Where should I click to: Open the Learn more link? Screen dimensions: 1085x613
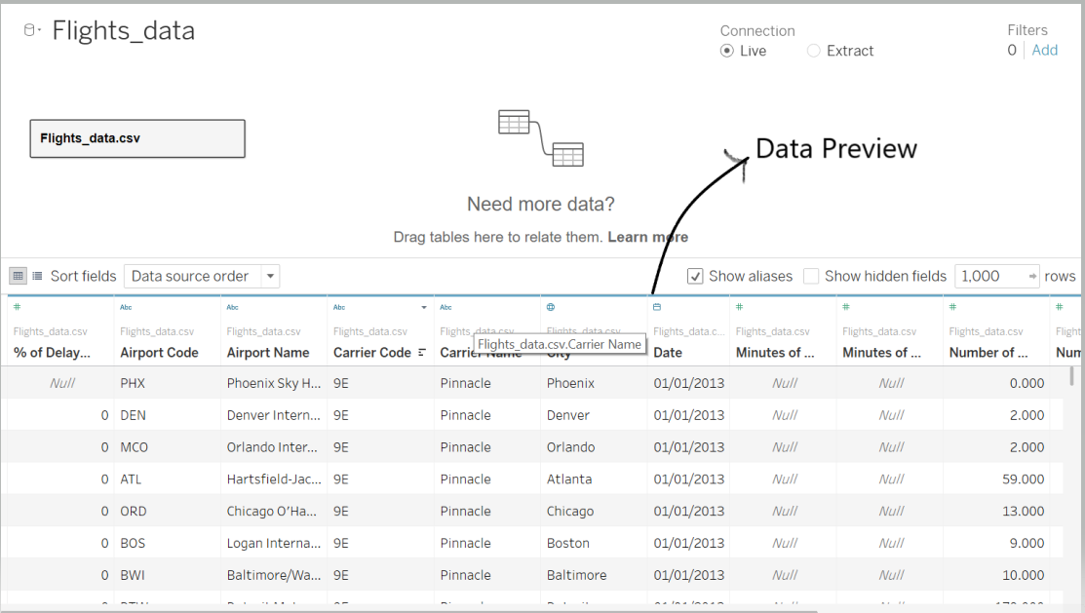tap(647, 237)
